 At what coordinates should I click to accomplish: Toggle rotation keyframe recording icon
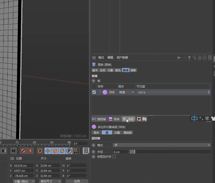(x=62, y=151)
